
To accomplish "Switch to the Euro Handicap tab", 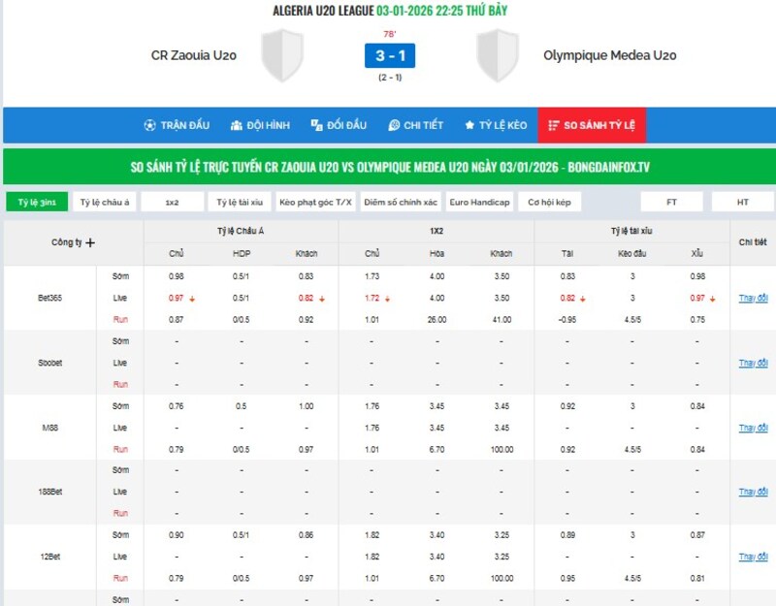I will click(477, 202).
